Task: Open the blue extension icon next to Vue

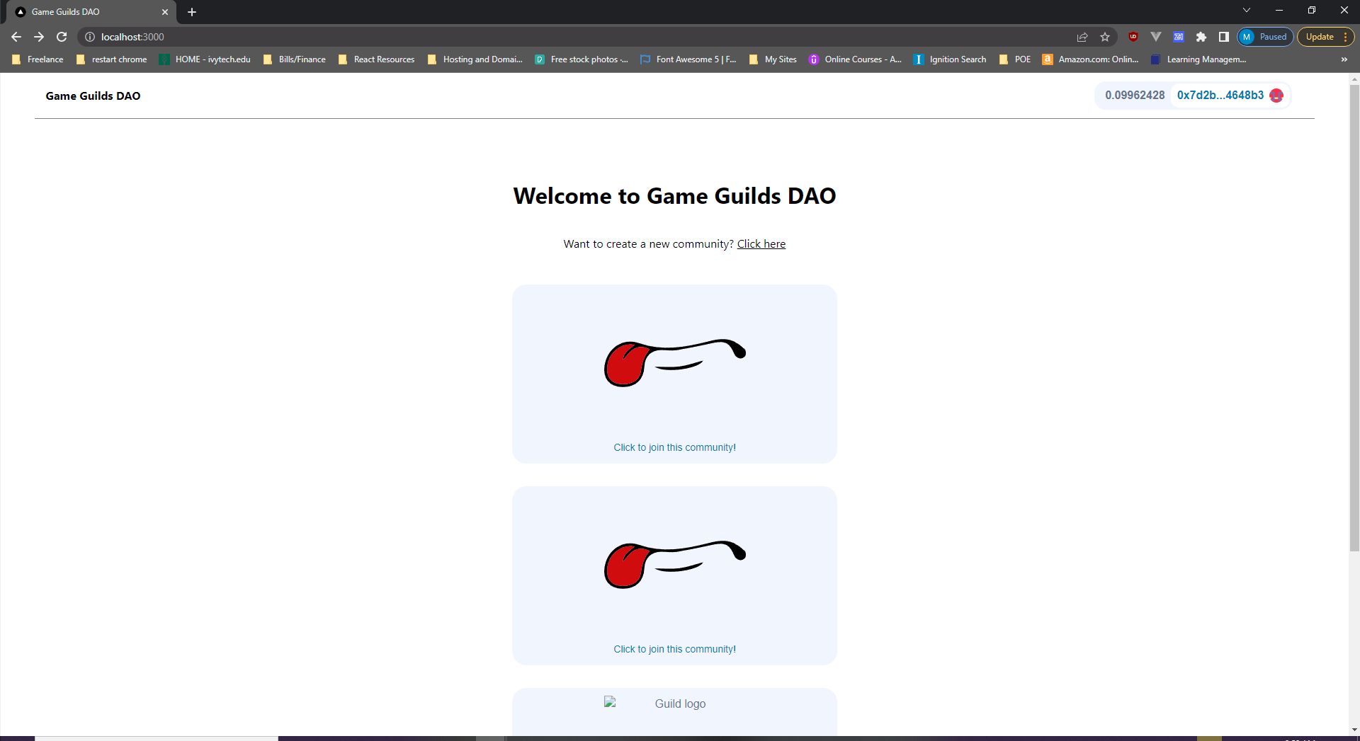Action: [x=1179, y=37]
